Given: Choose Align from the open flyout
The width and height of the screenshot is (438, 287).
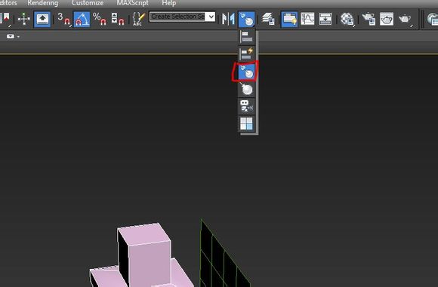Looking at the screenshot, I should point(246,36).
